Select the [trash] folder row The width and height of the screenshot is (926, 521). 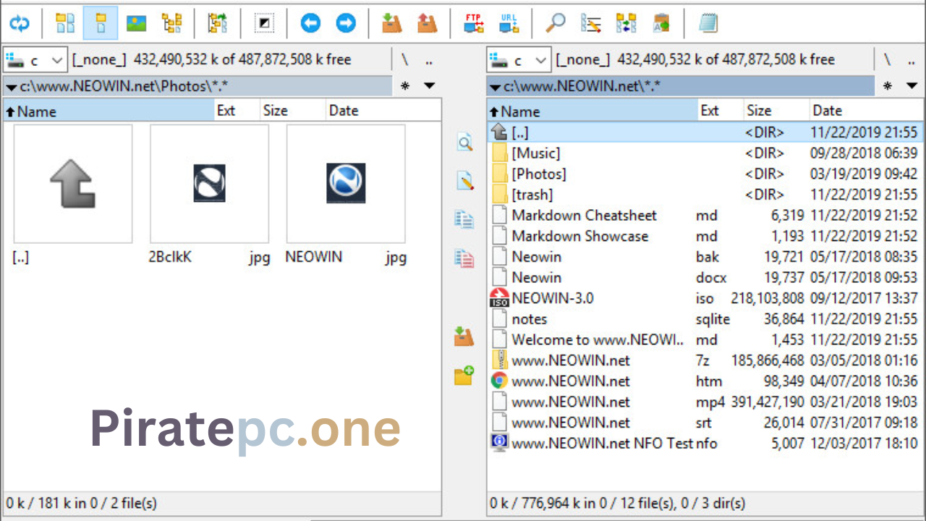tap(705, 195)
